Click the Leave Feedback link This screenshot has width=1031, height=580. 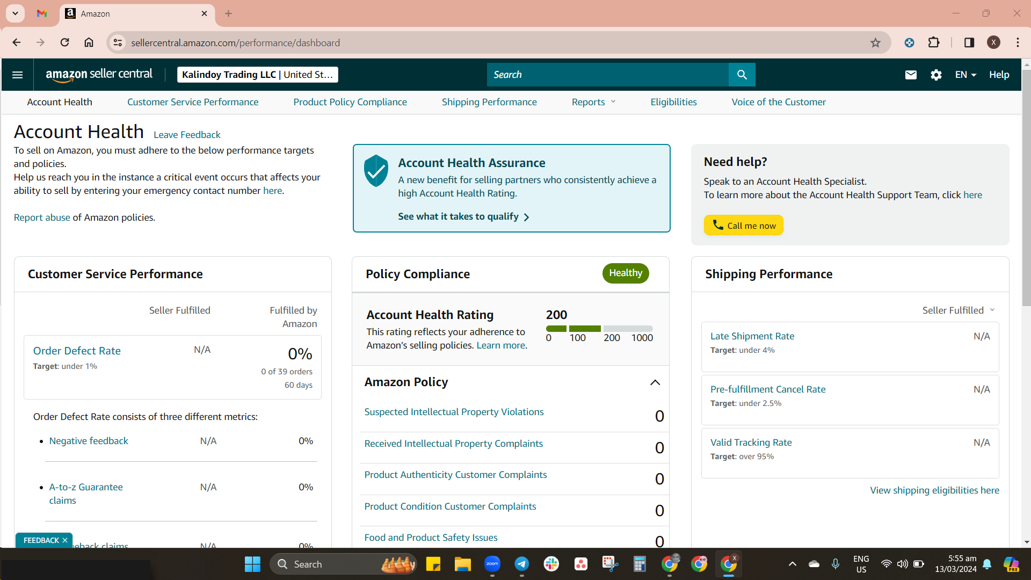point(187,135)
